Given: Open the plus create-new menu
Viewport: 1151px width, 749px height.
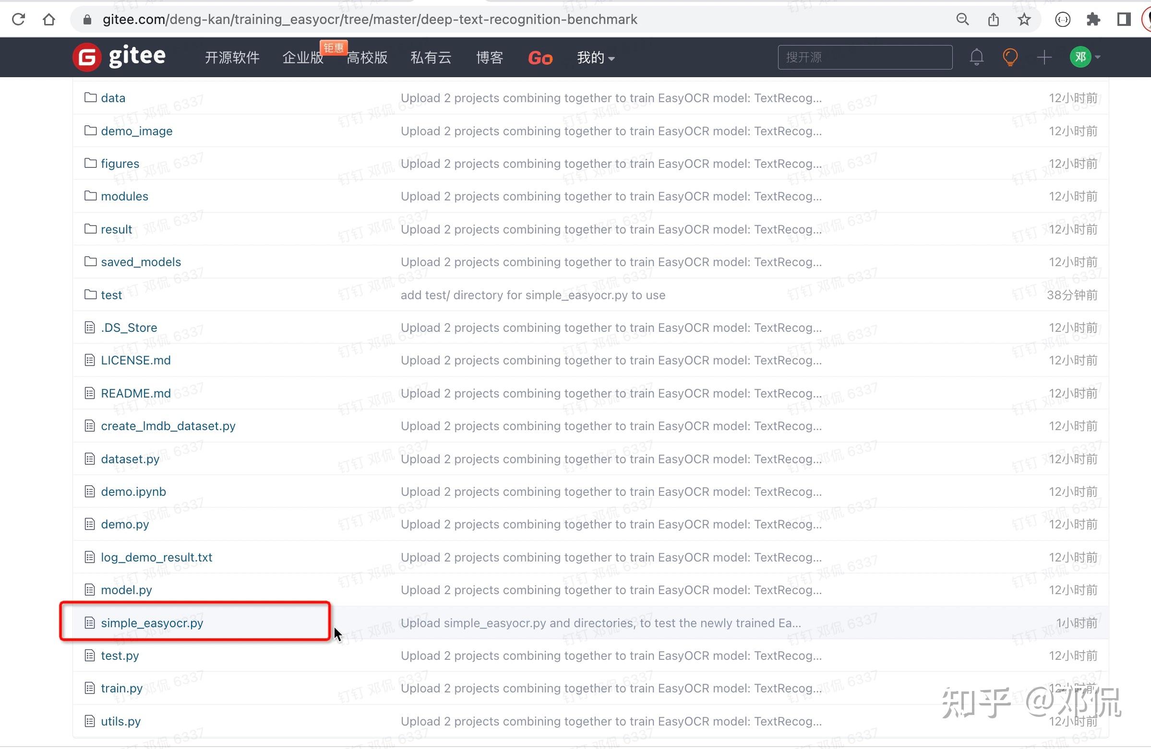Looking at the screenshot, I should (x=1044, y=58).
